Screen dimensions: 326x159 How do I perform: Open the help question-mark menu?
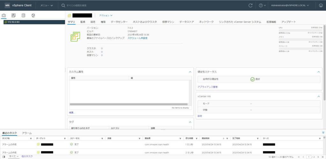pyautogui.click(x=262, y=5)
